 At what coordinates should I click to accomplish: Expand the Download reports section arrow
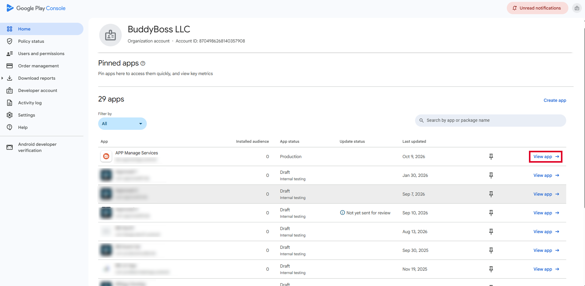(2, 78)
